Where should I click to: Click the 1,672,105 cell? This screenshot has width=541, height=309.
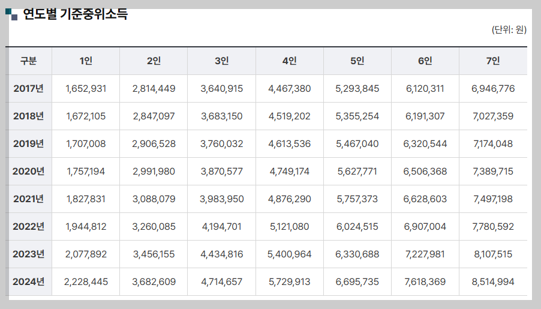[x=86, y=116]
